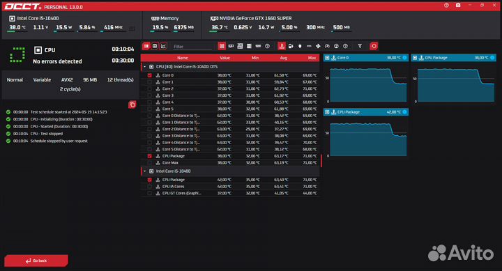
Task: Click the 'Variable' load type label
Action: coord(42,79)
